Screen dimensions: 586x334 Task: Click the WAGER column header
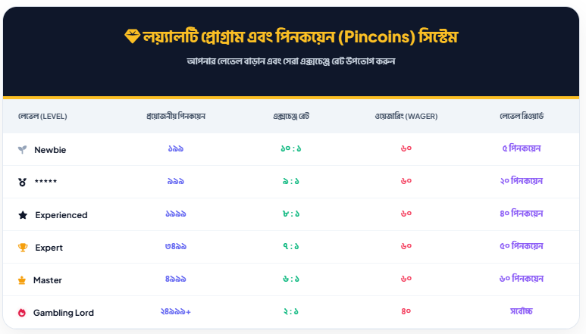click(406, 117)
